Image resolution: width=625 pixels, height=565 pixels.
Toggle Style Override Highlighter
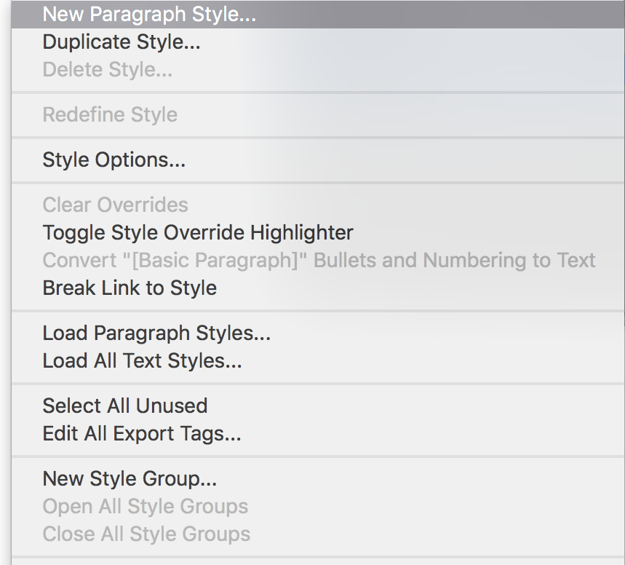coord(198,233)
